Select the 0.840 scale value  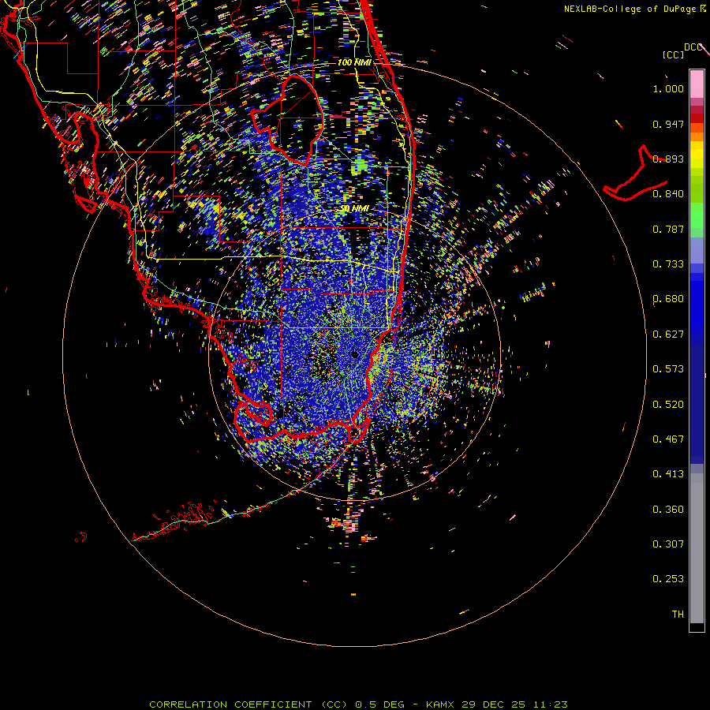pyautogui.click(x=668, y=194)
